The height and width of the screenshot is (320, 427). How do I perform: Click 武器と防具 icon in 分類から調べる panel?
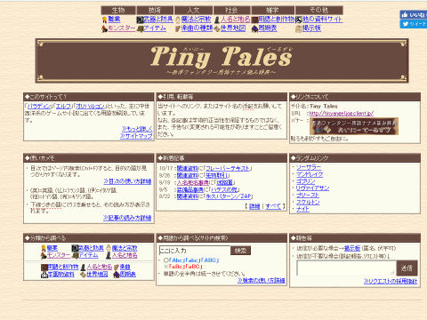click(75, 248)
